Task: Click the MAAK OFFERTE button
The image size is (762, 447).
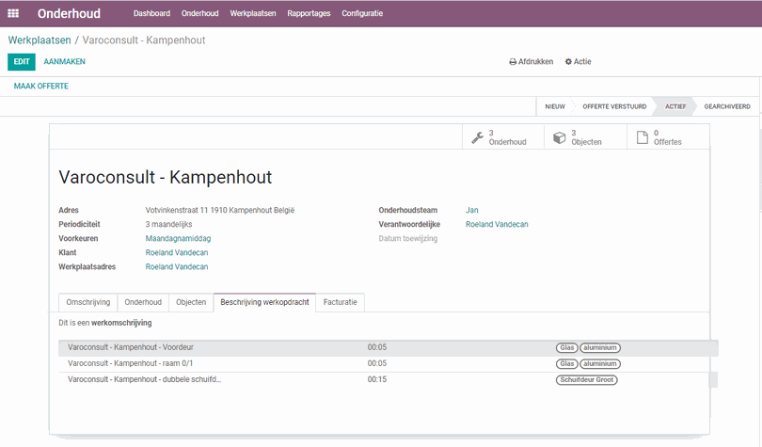Action: pos(40,86)
